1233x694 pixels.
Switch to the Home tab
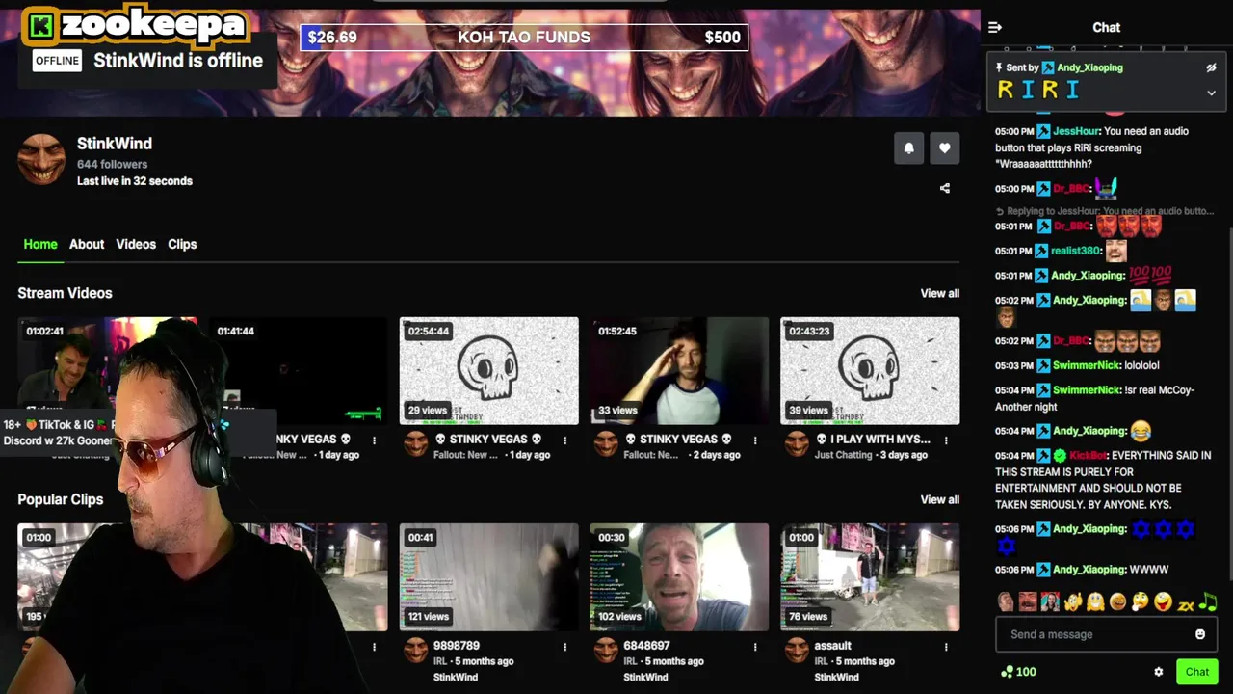tap(40, 244)
